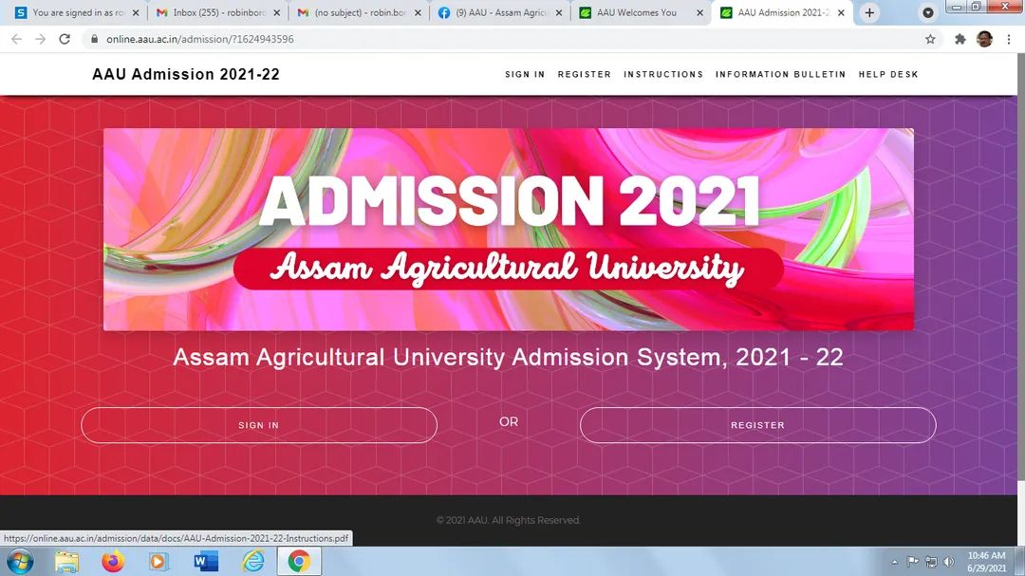Open the network status tray icon

pyautogui.click(x=931, y=562)
